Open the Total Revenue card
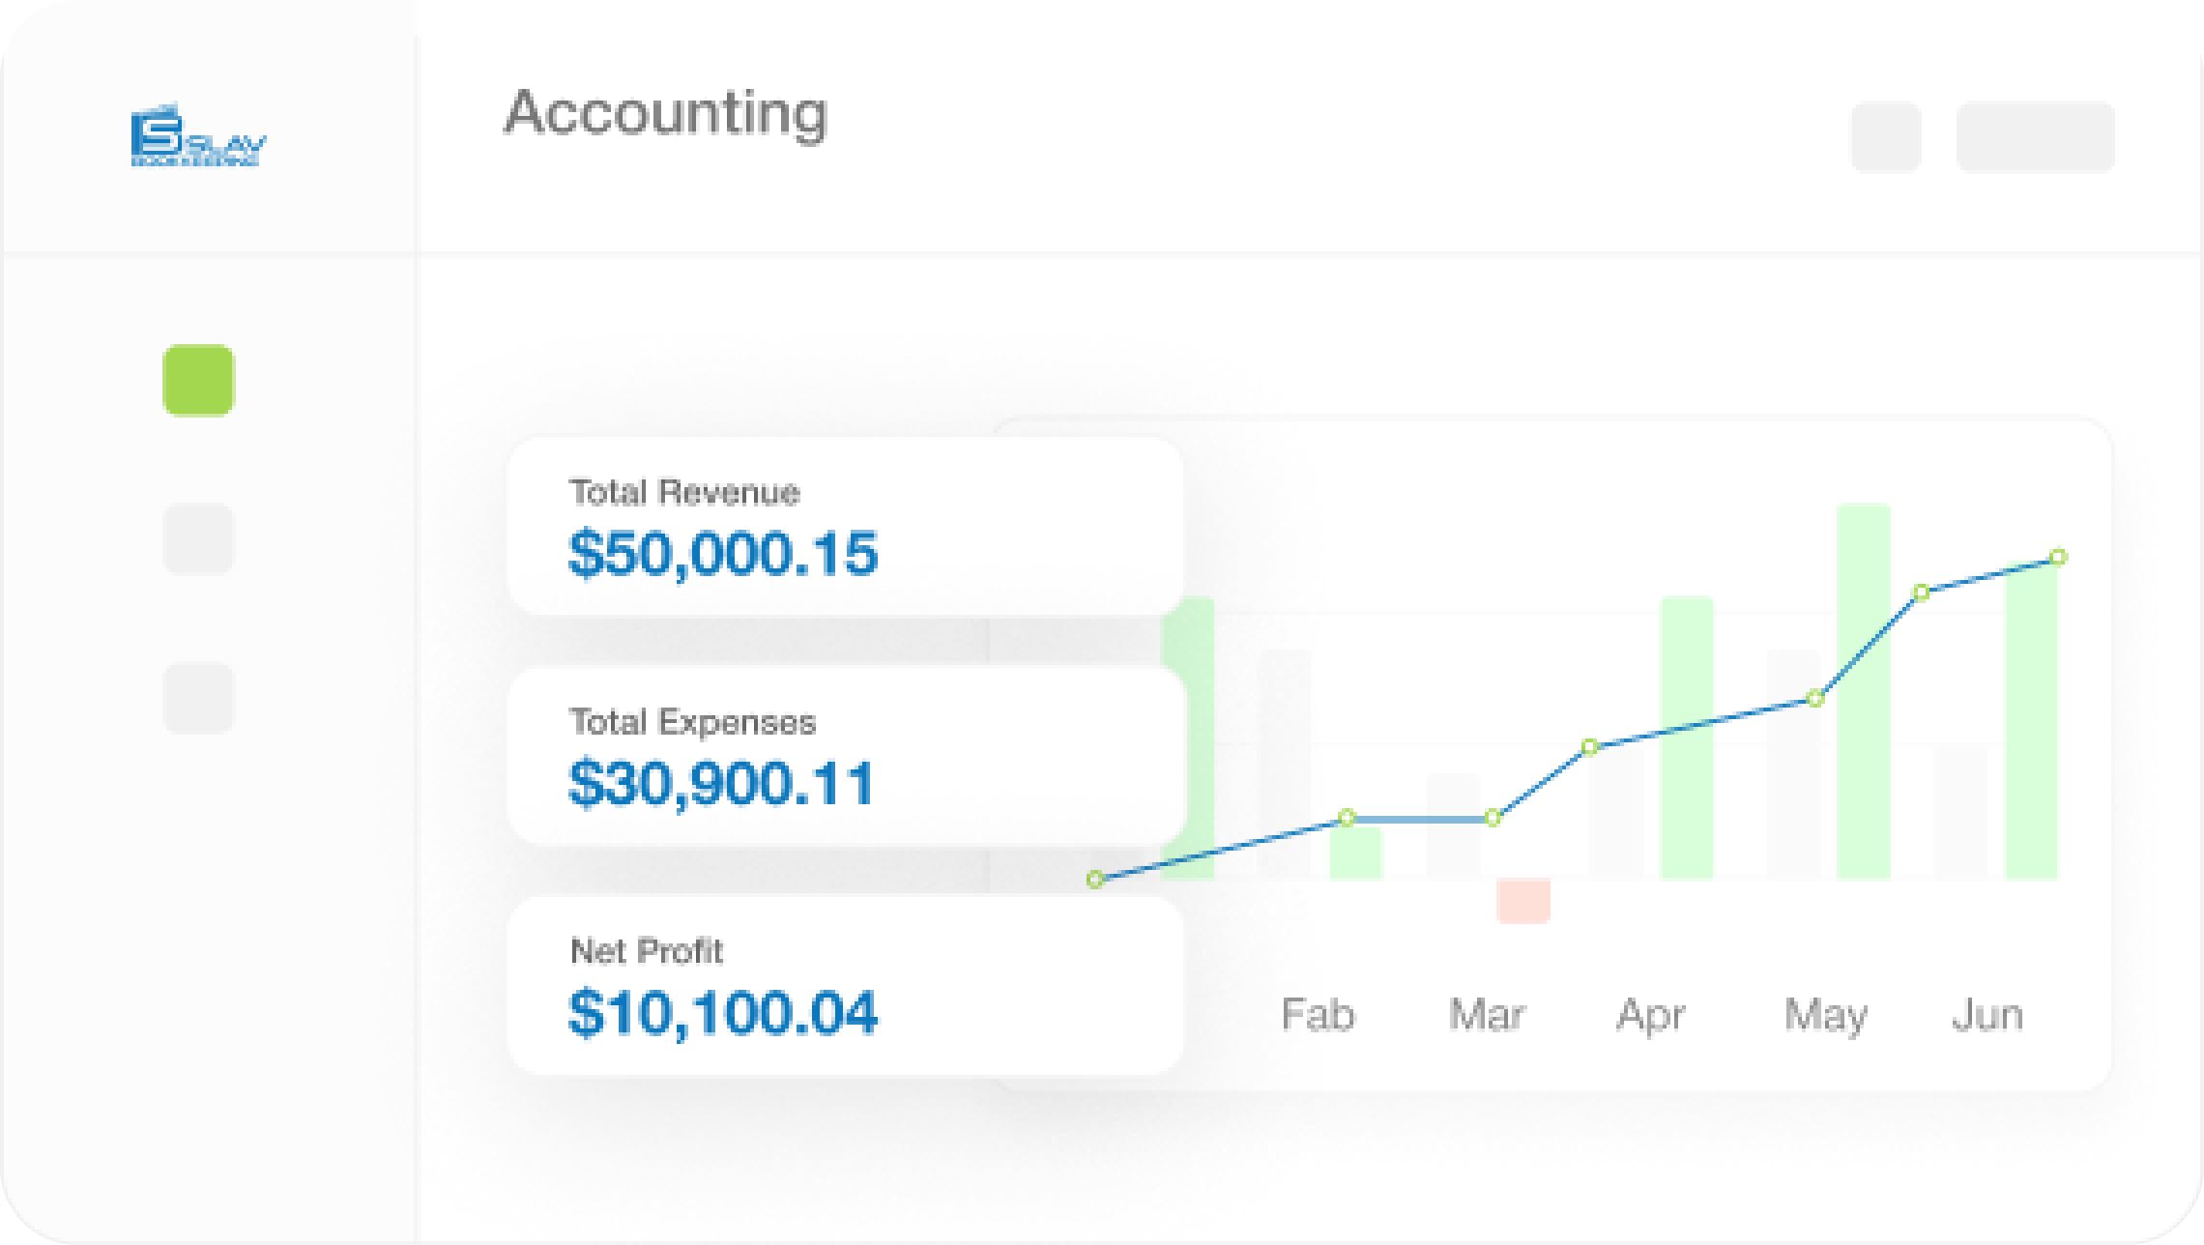The image size is (2204, 1245). 845,527
